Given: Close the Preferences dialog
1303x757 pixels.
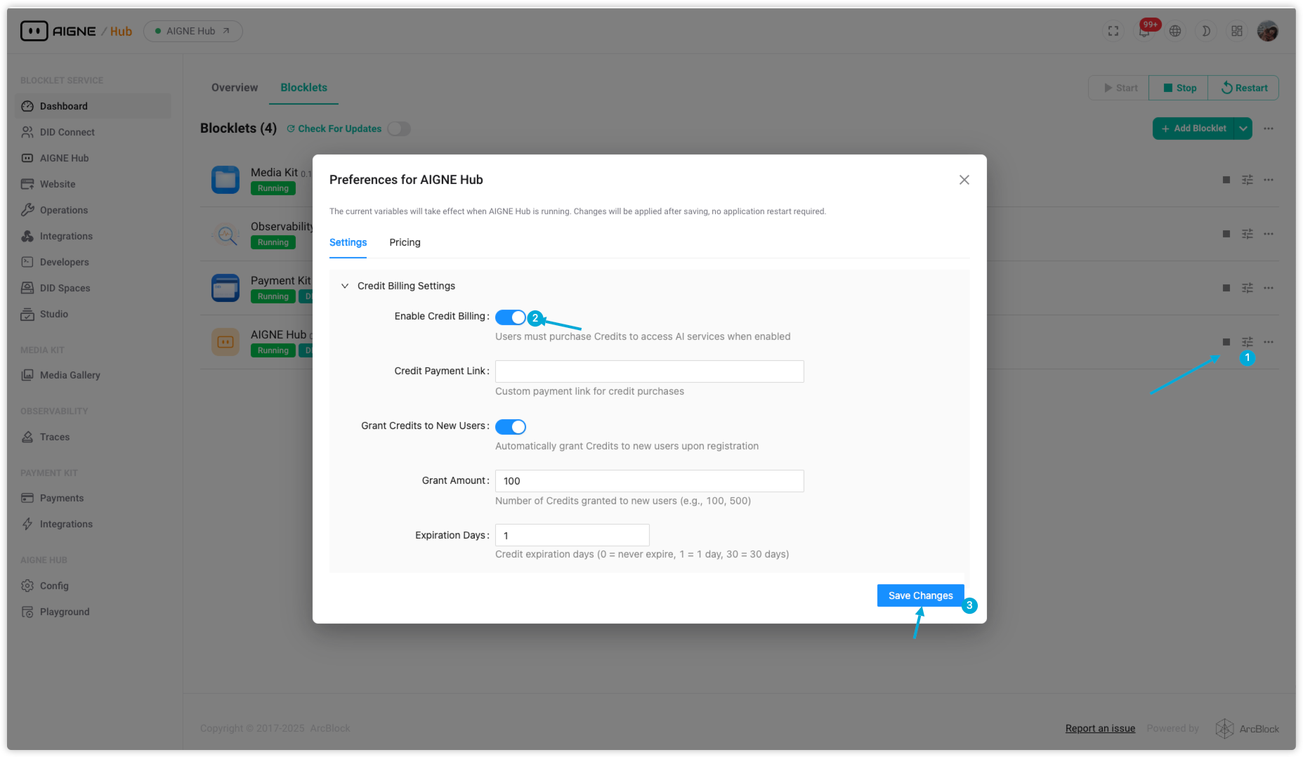Looking at the screenshot, I should click(964, 180).
